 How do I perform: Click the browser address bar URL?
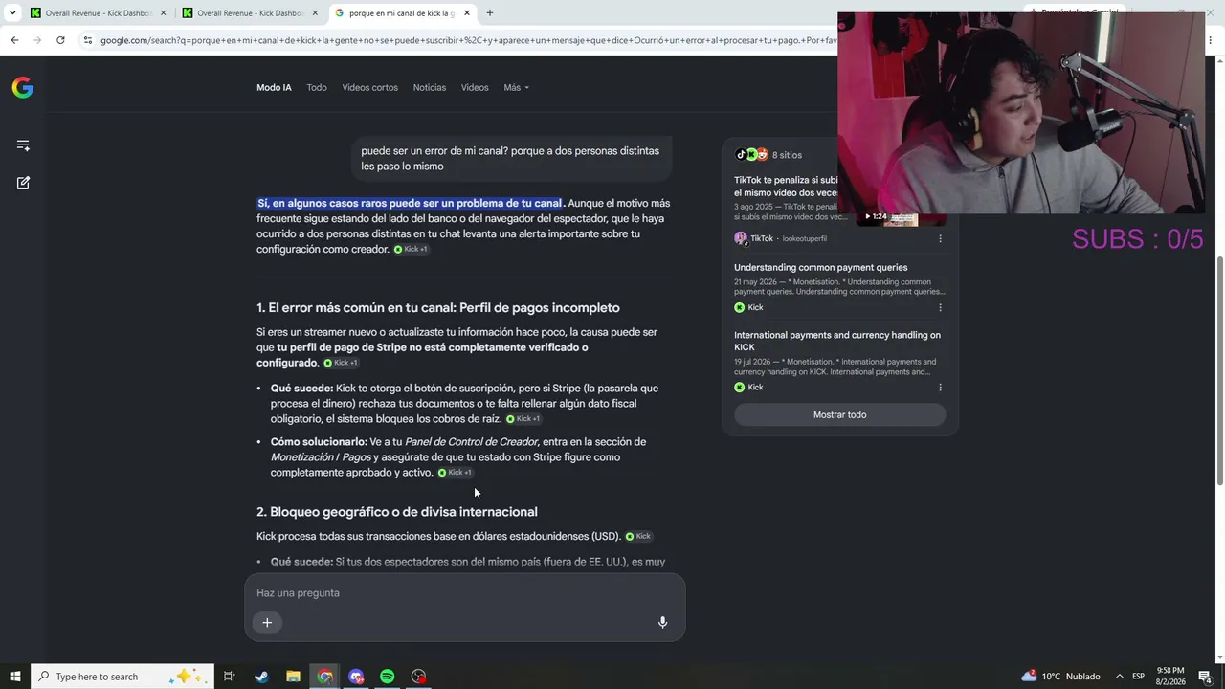coord(467,40)
